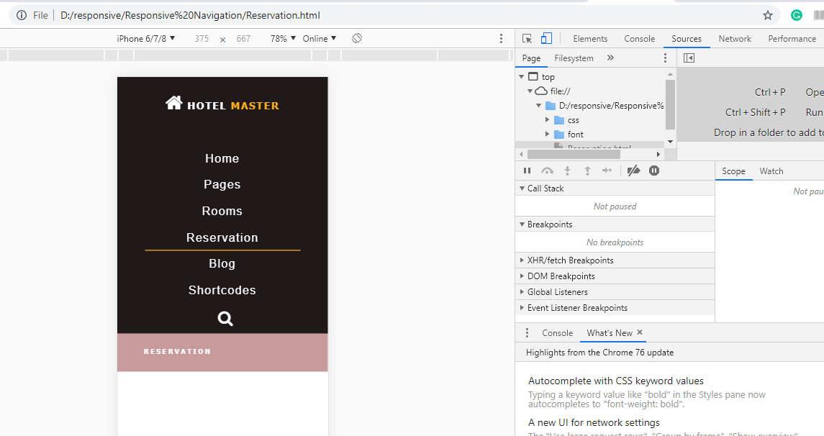The width and height of the screenshot is (824, 436).
Task: Enable the Pause on exceptions icon
Action: (x=653, y=171)
